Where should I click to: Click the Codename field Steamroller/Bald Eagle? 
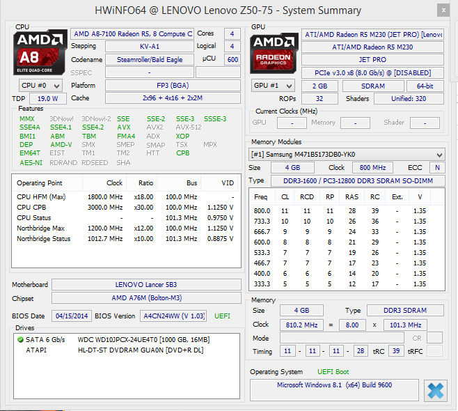click(x=149, y=60)
